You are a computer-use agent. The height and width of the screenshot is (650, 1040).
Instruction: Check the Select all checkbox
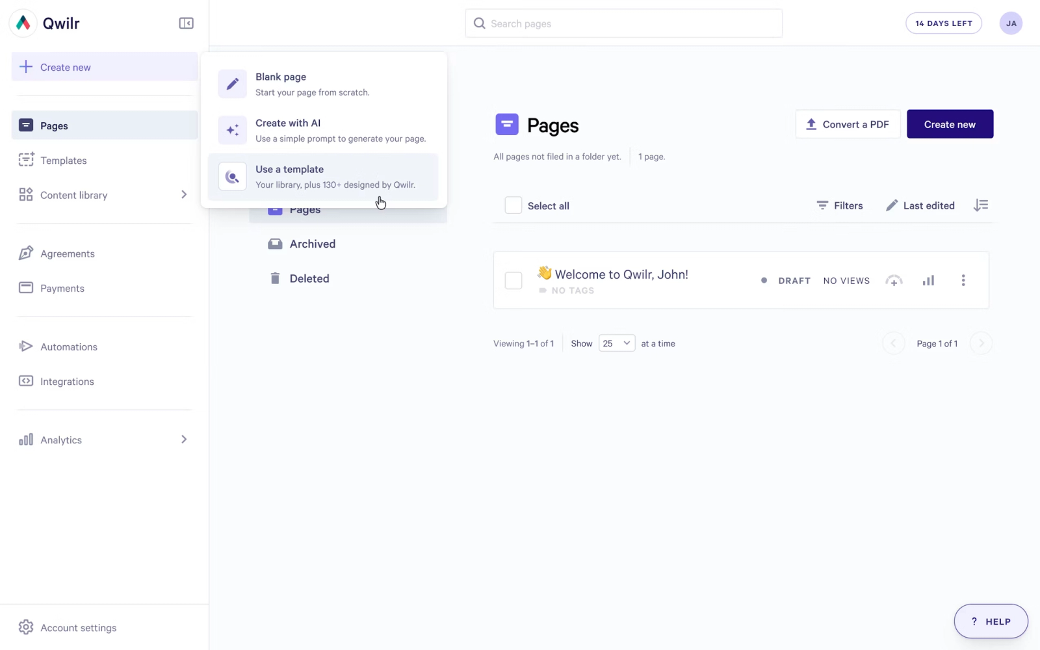pyautogui.click(x=513, y=205)
